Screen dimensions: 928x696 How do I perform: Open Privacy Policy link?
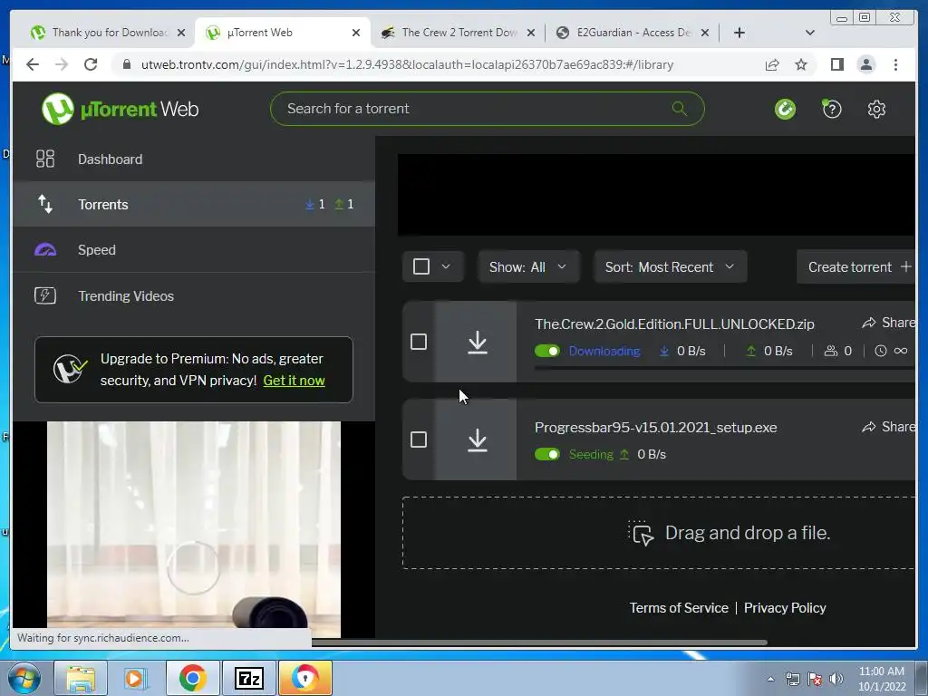click(x=785, y=608)
